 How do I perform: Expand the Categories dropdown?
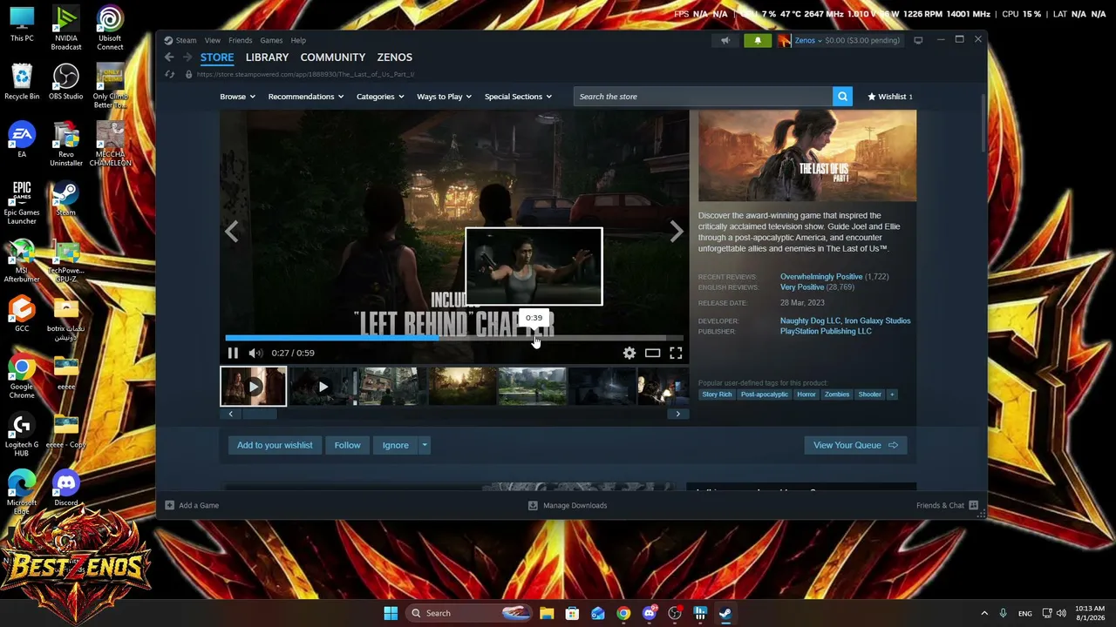pos(380,97)
